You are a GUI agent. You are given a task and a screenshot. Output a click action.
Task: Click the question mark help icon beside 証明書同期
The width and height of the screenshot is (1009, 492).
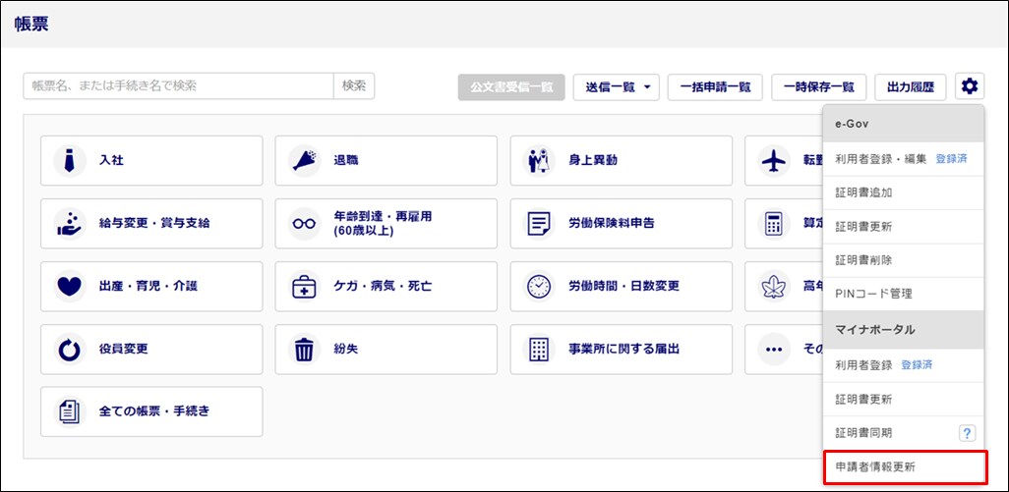pos(967,433)
